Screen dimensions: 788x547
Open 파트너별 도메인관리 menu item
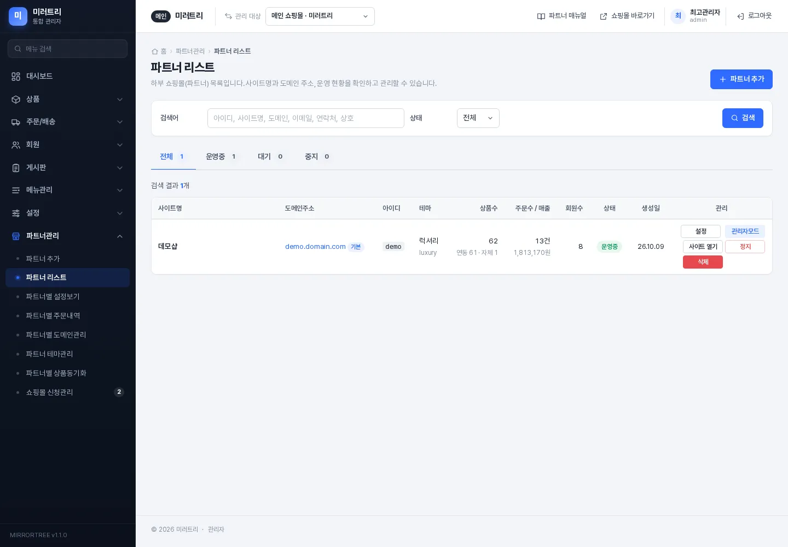67,335
